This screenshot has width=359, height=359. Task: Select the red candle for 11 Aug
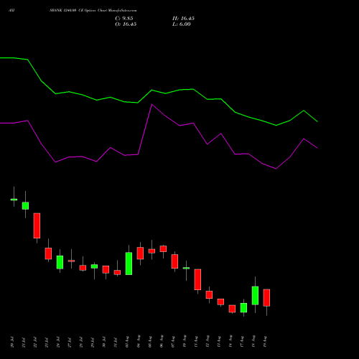197,279
